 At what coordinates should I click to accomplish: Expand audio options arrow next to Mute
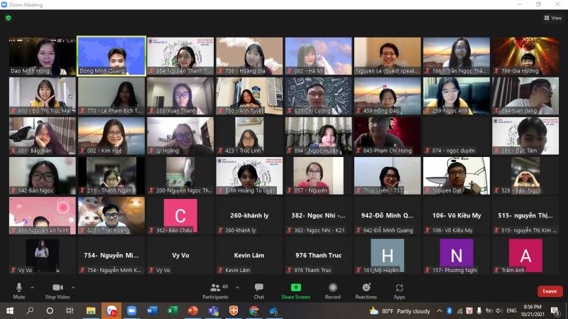pos(33,287)
